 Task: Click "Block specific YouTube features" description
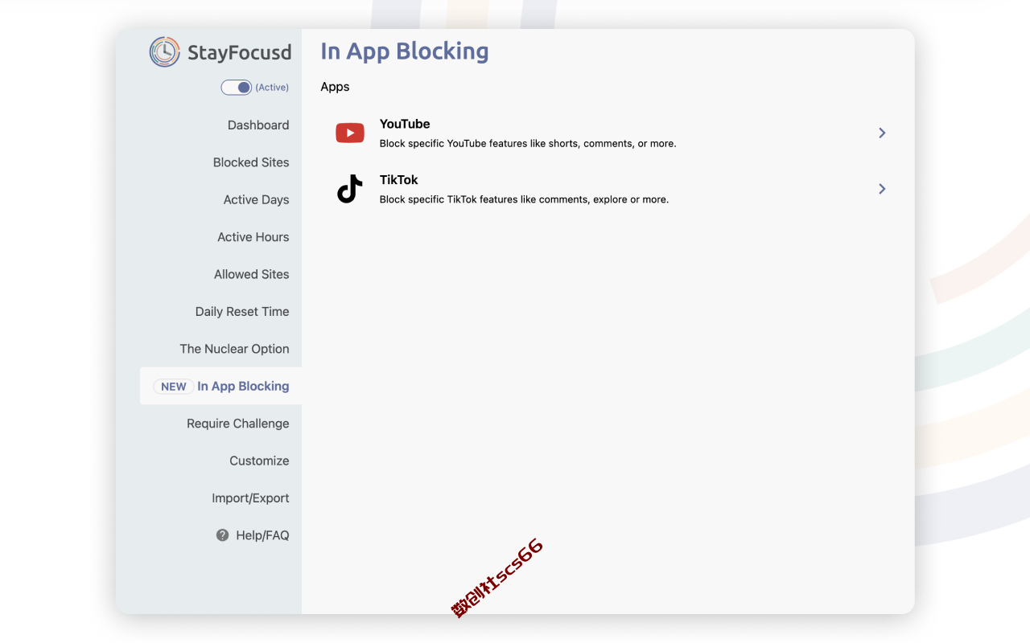[x=528, y=144]
